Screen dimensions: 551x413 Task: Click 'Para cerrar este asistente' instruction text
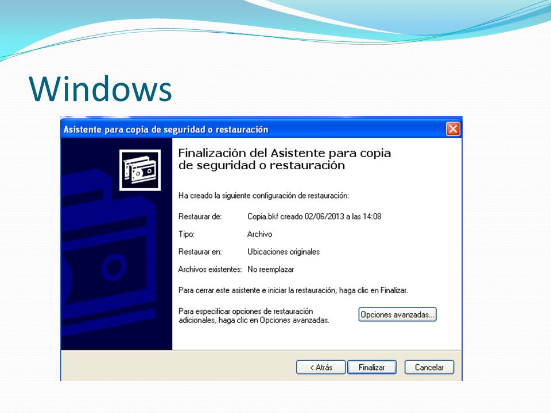point(293,290)
